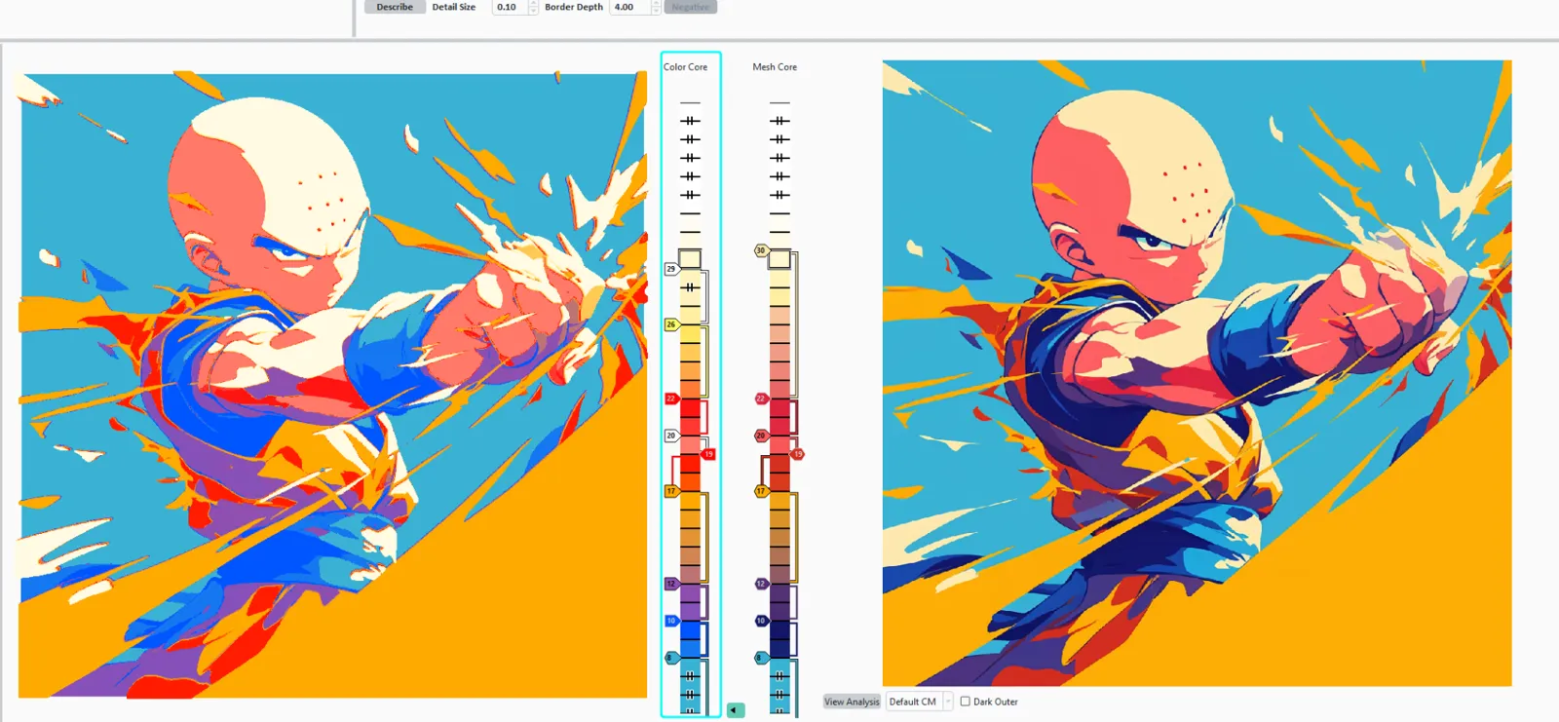Select yellow marker 26 in Color Core
The width and height of the screenshot is (1559, 722).
click(x=670, y=324)
